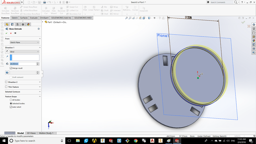Open the Custom Properties task pane icon
256x144 pixels.
pos(254,45)
